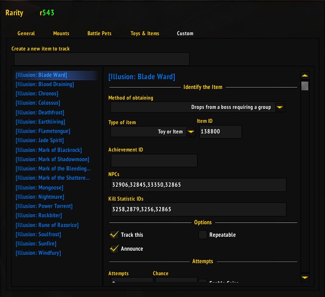The width and height of the screenshot is (325, 297).
Task: Enable the Repeatable checkbox
Action: click(x=203, y=235)
